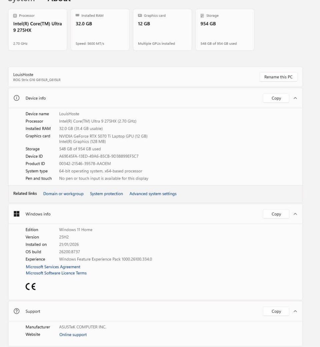Copy the Support details

(x=276, y=311)
